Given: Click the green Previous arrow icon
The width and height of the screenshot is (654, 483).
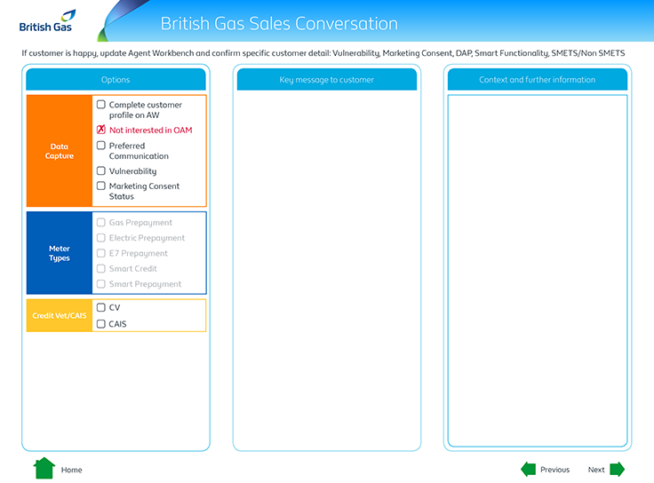Looking at the screenshot, I should click(528, 470).
